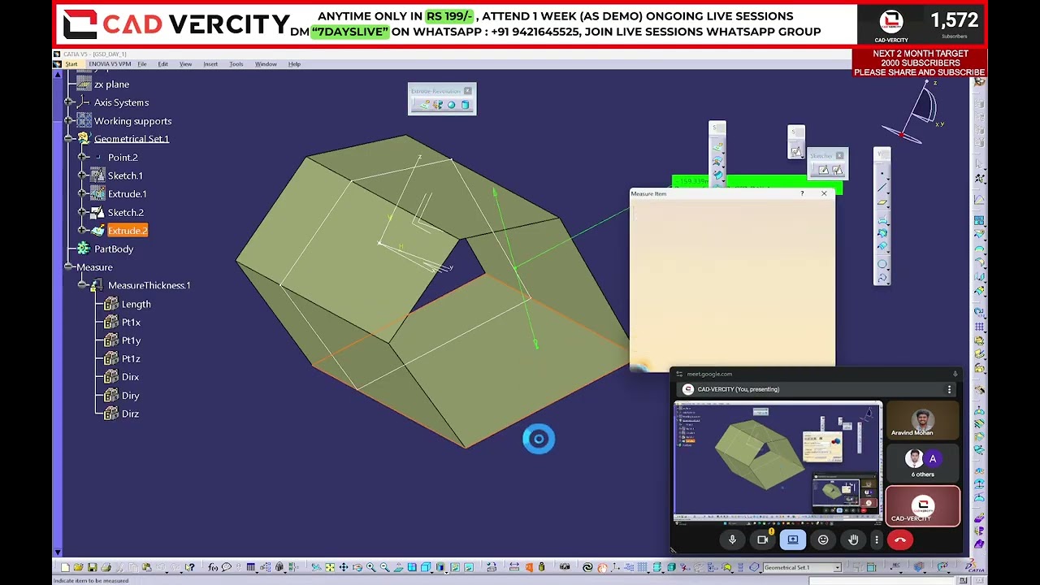This screenshot has width=1040, height=585.
Task: Select the Line tool in the wireframe toolbar
Action: (x=882, y=187)
